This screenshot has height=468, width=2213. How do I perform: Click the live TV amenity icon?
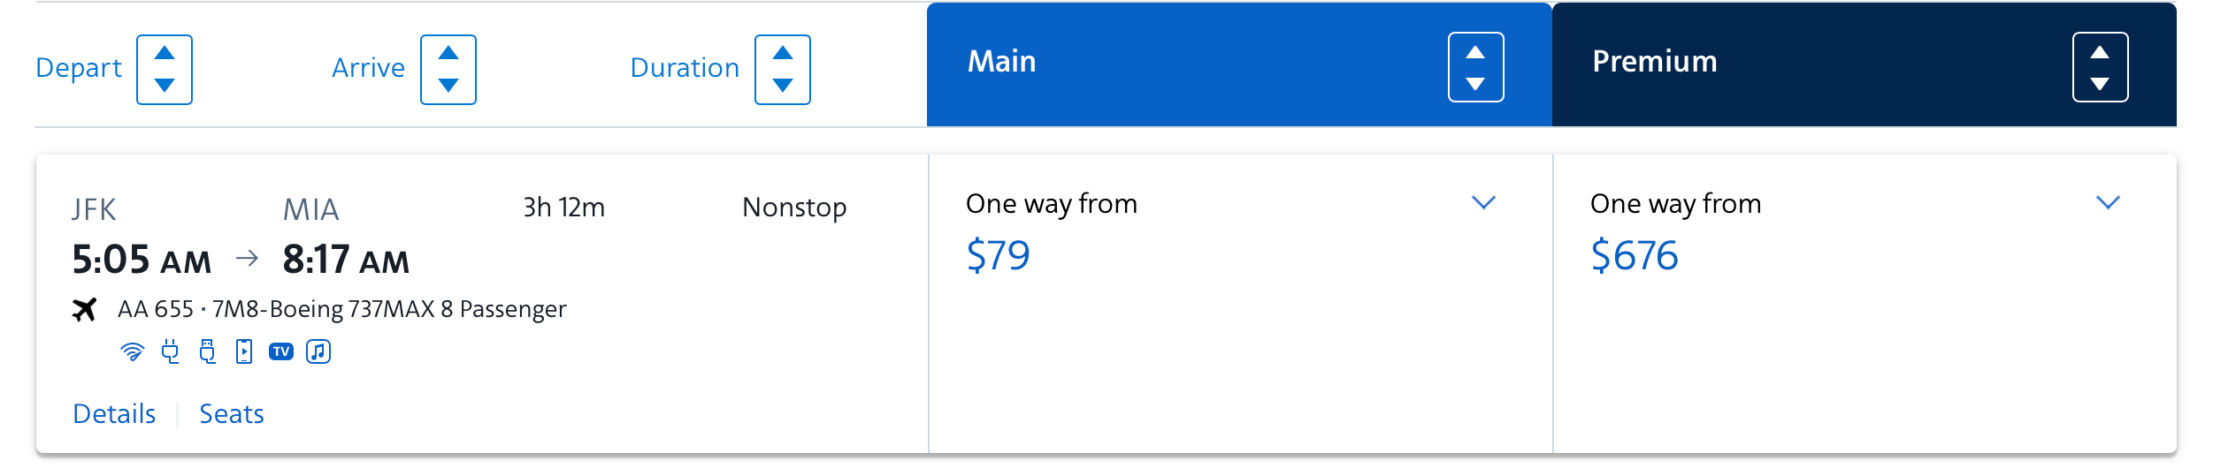tap(281, 352)
